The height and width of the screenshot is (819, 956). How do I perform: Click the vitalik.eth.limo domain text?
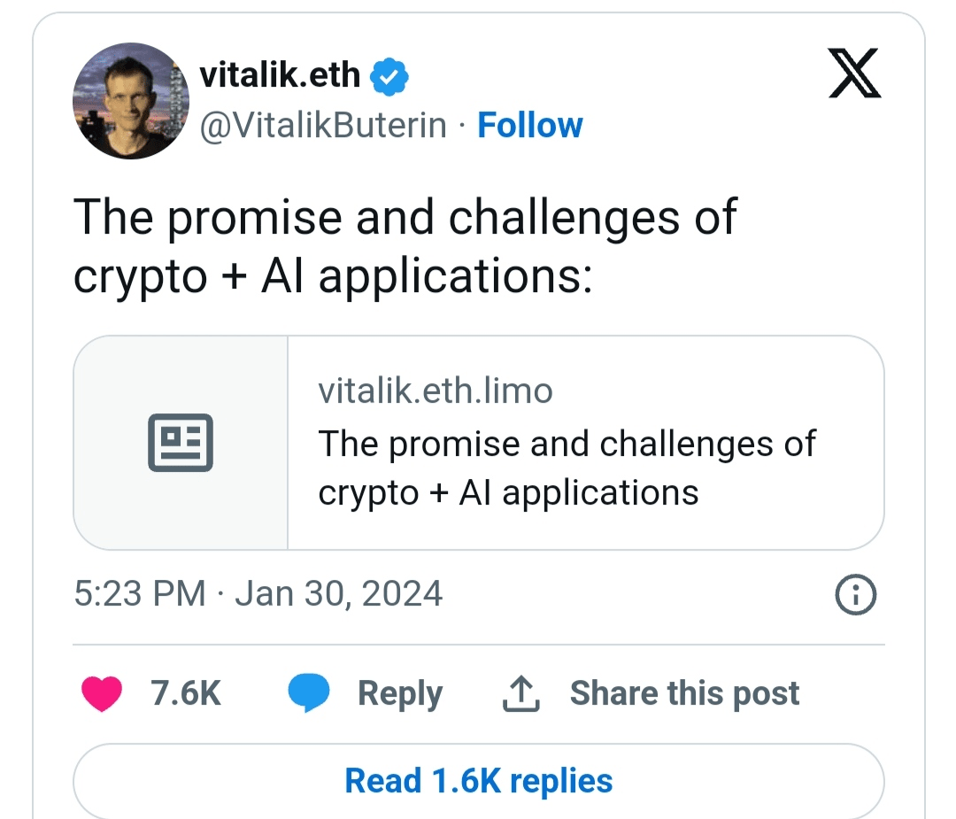[435, 390]
